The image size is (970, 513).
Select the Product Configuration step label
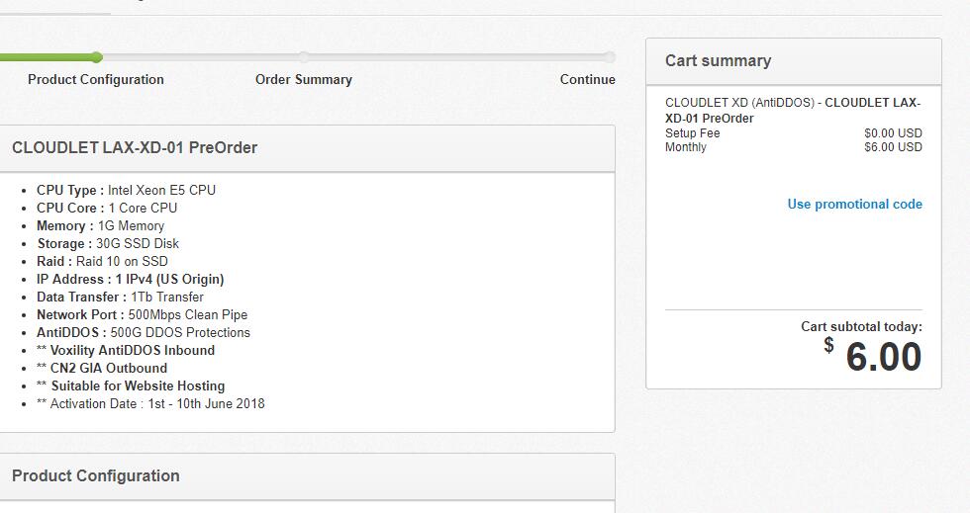96,80
